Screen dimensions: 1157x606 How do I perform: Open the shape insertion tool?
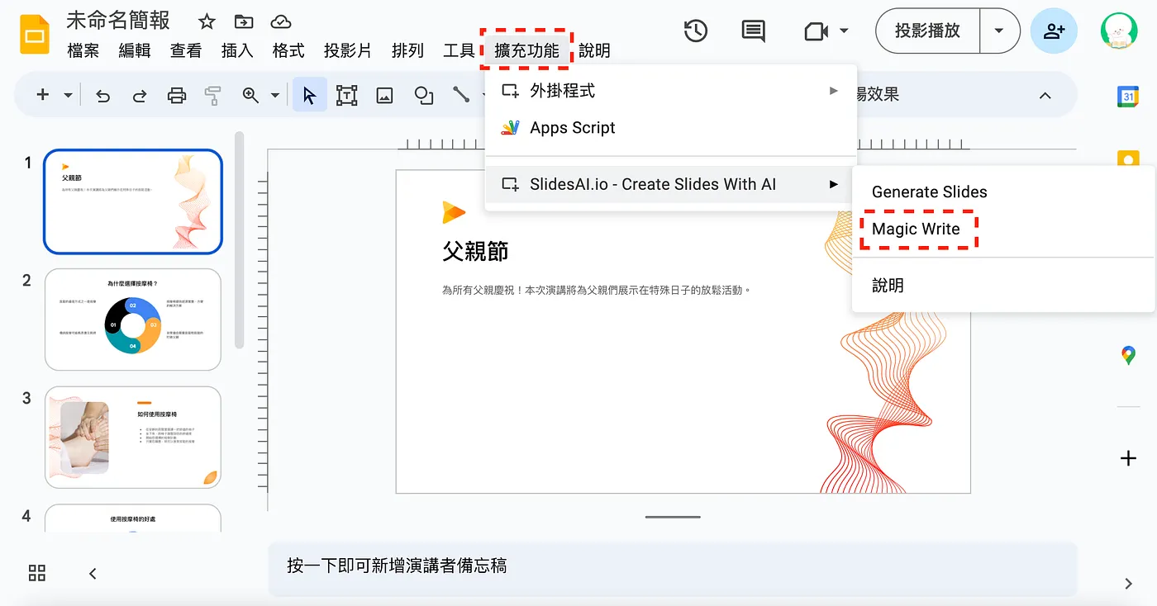click(x=424, y=95)
